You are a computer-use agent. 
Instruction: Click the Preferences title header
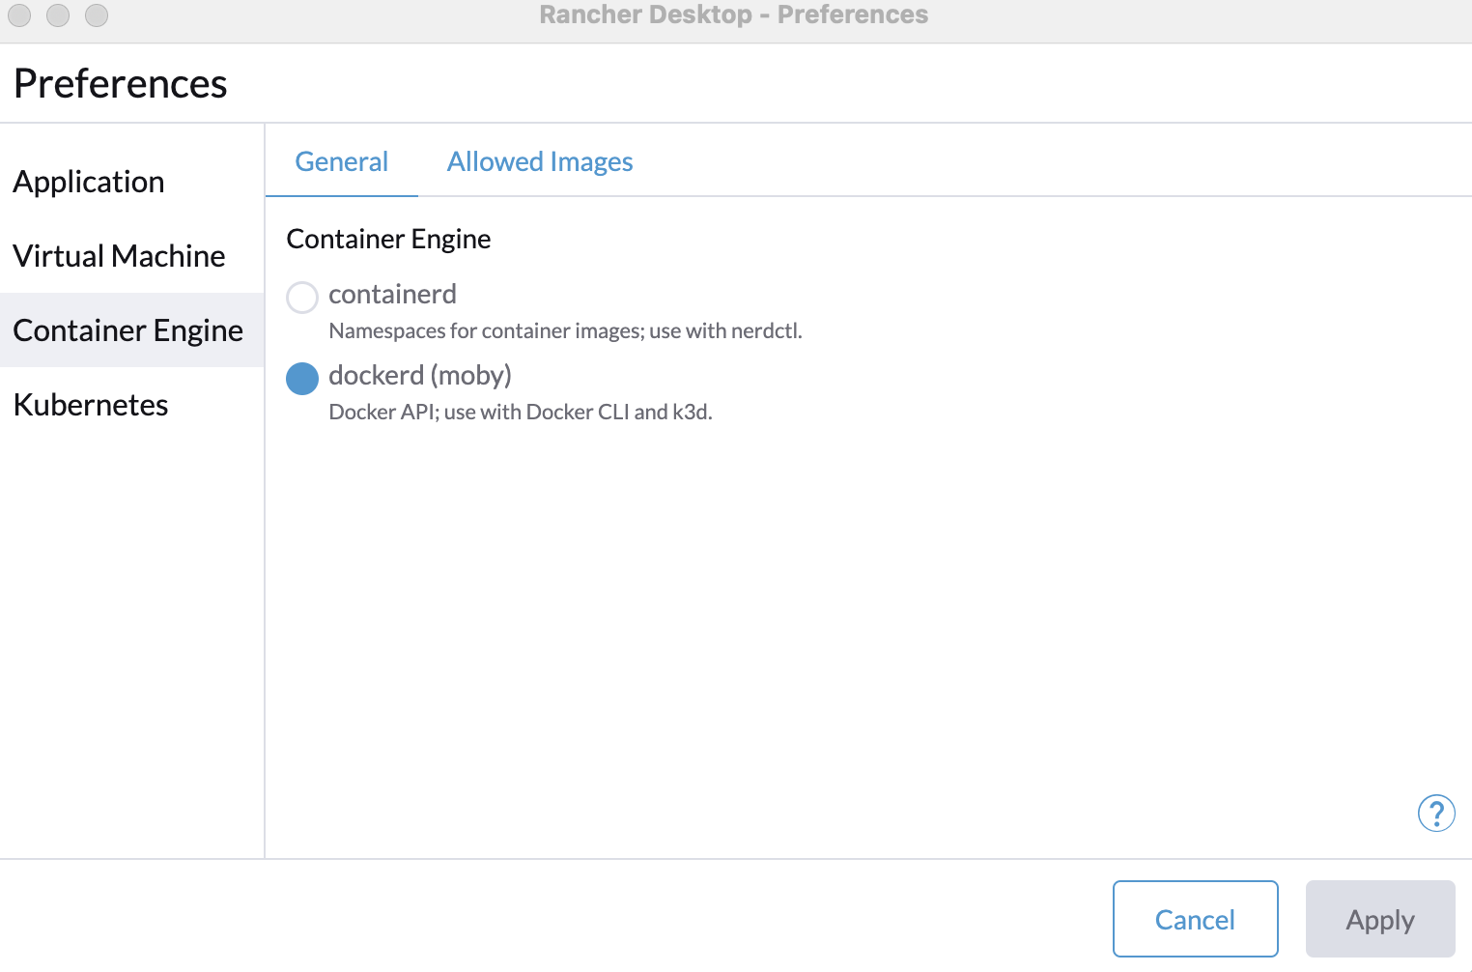(x=120, y=84)
